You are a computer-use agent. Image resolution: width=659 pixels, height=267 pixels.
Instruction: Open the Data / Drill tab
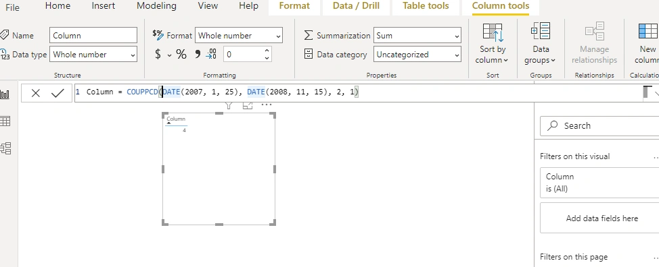coord(356,6)
